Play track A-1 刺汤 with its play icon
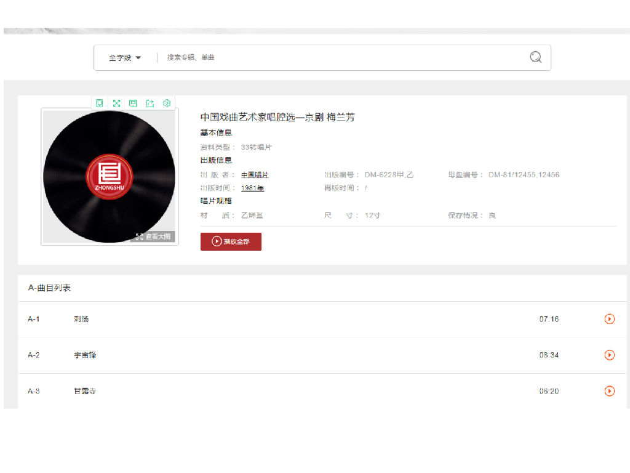 pos(610,319)
